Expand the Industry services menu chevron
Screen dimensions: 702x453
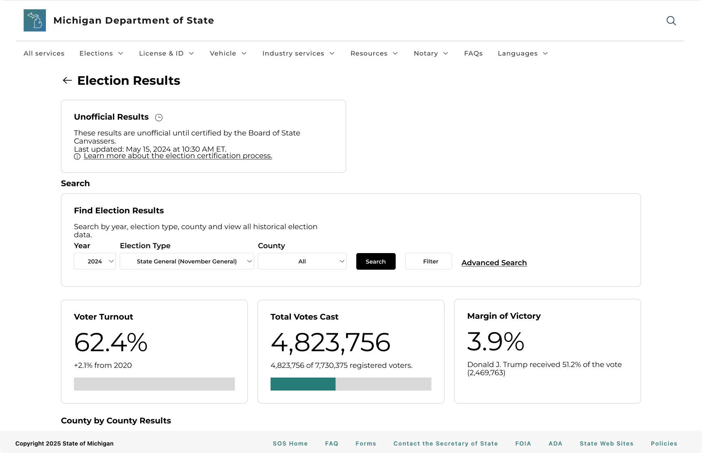332,54
